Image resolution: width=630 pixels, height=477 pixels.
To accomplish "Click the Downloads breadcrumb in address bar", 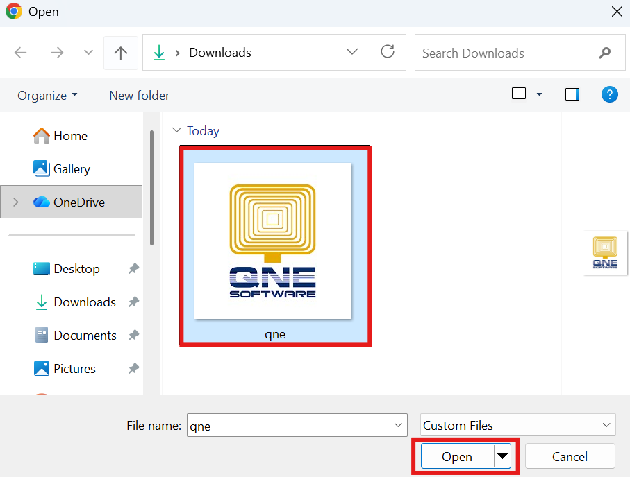I will point(220,53).
